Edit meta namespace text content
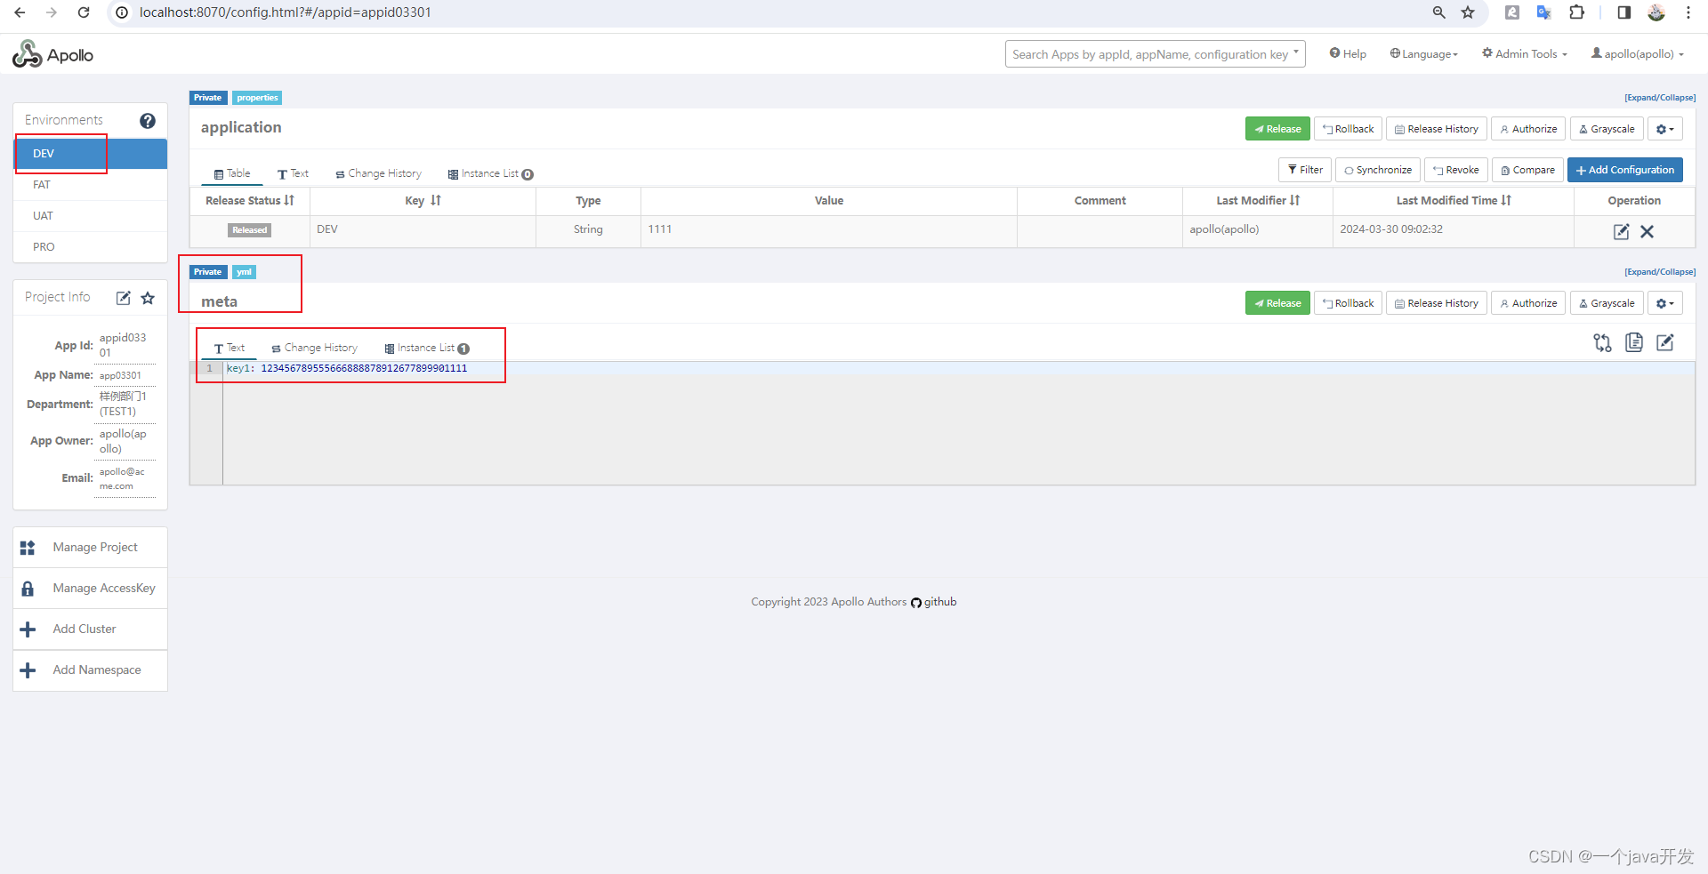Image resolution: width=1708 pixels, height=874 pixels. click(1665, 342)
